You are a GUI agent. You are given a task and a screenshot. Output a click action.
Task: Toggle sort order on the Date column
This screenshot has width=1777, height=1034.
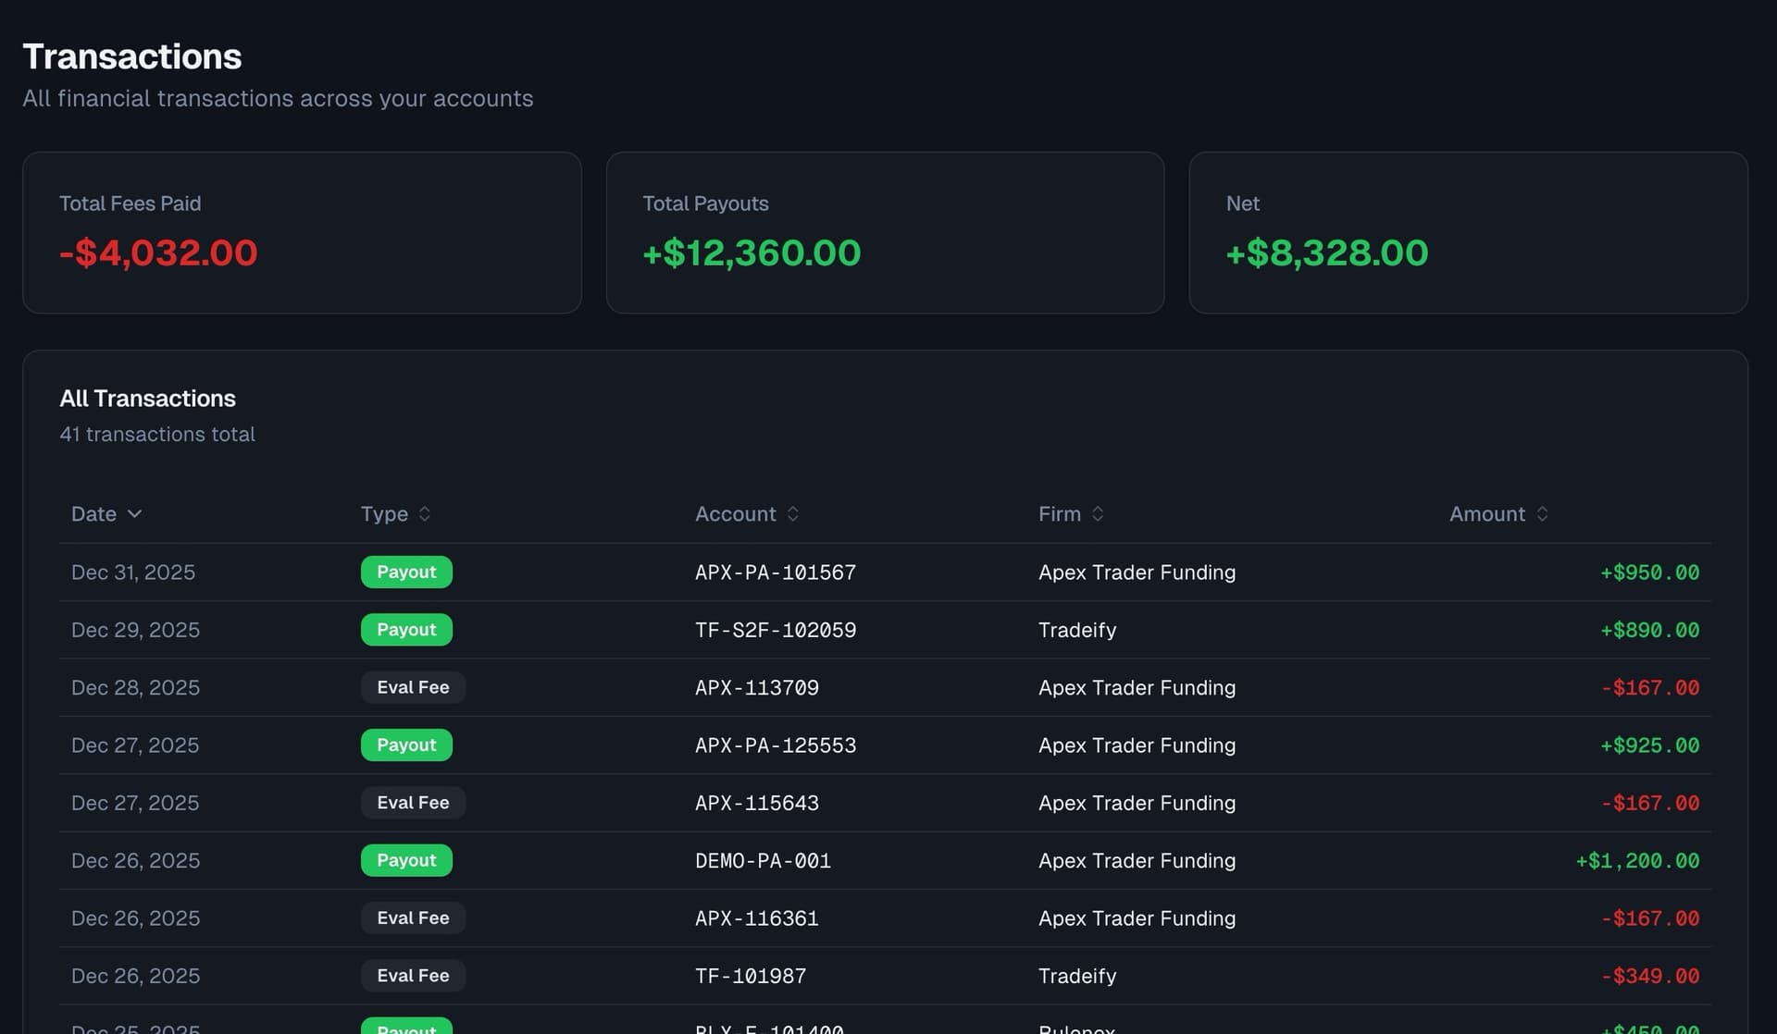(106, 513)
